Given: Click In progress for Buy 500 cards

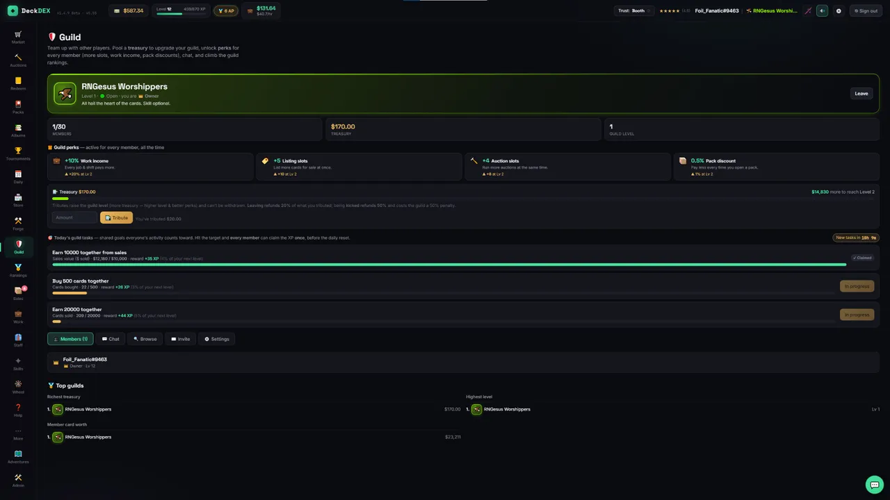Looking at the screenshot, I should coord(857,286).
